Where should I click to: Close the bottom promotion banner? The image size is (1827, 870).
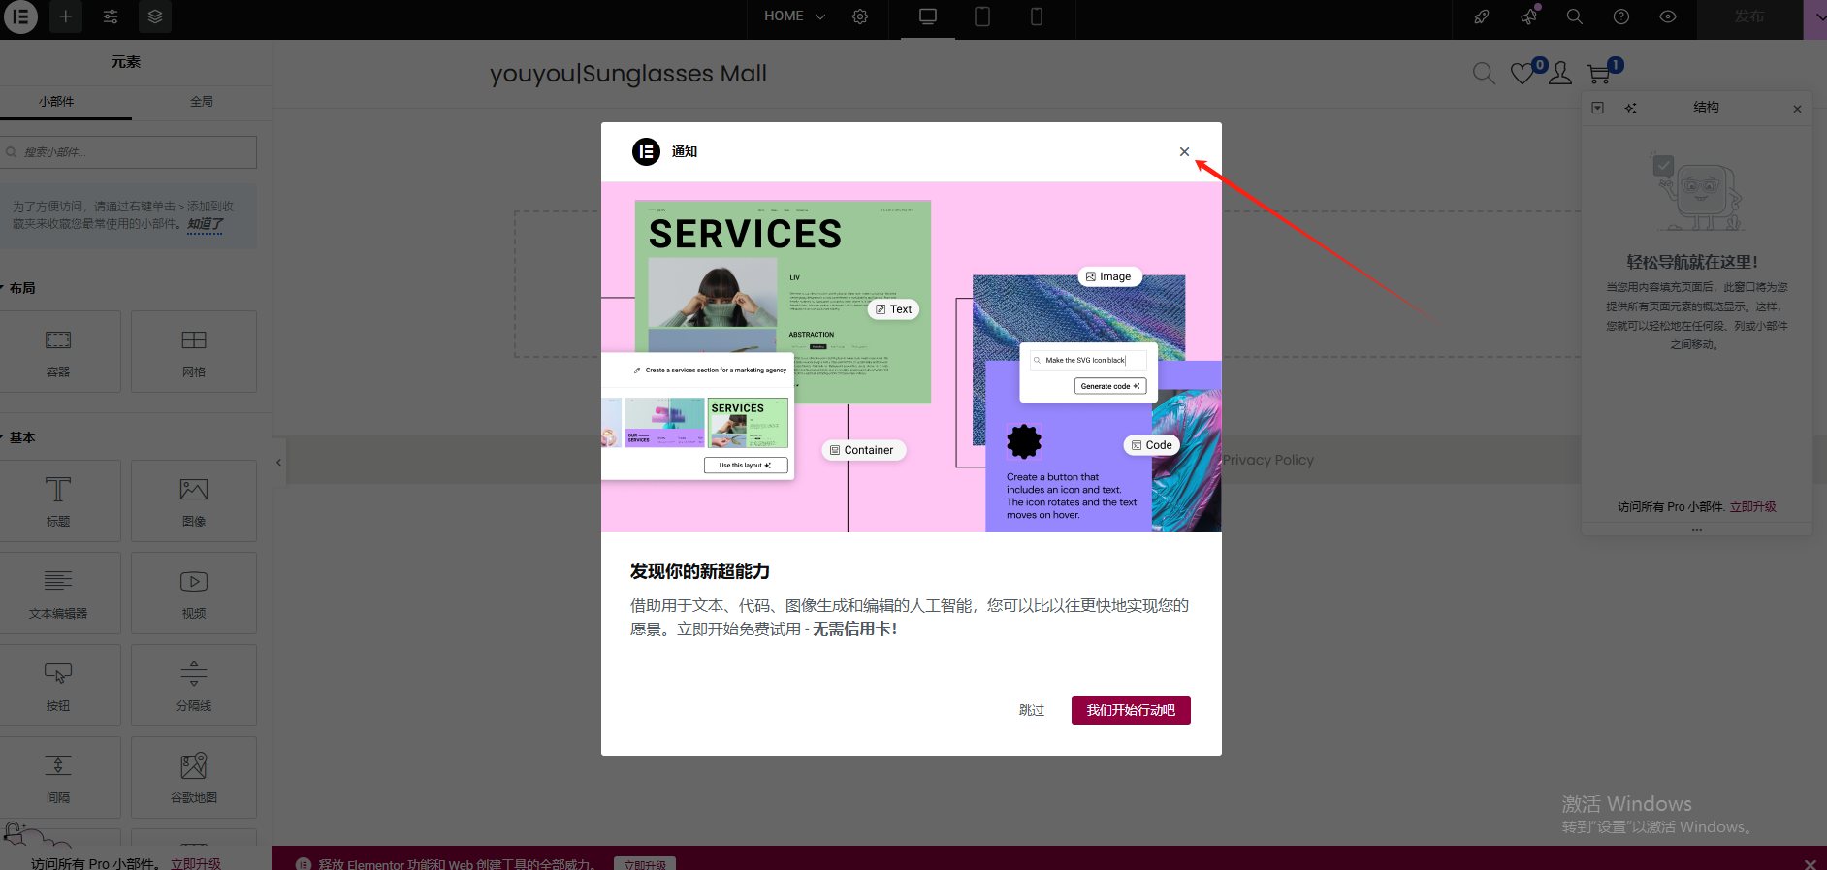coord(1810,863)
